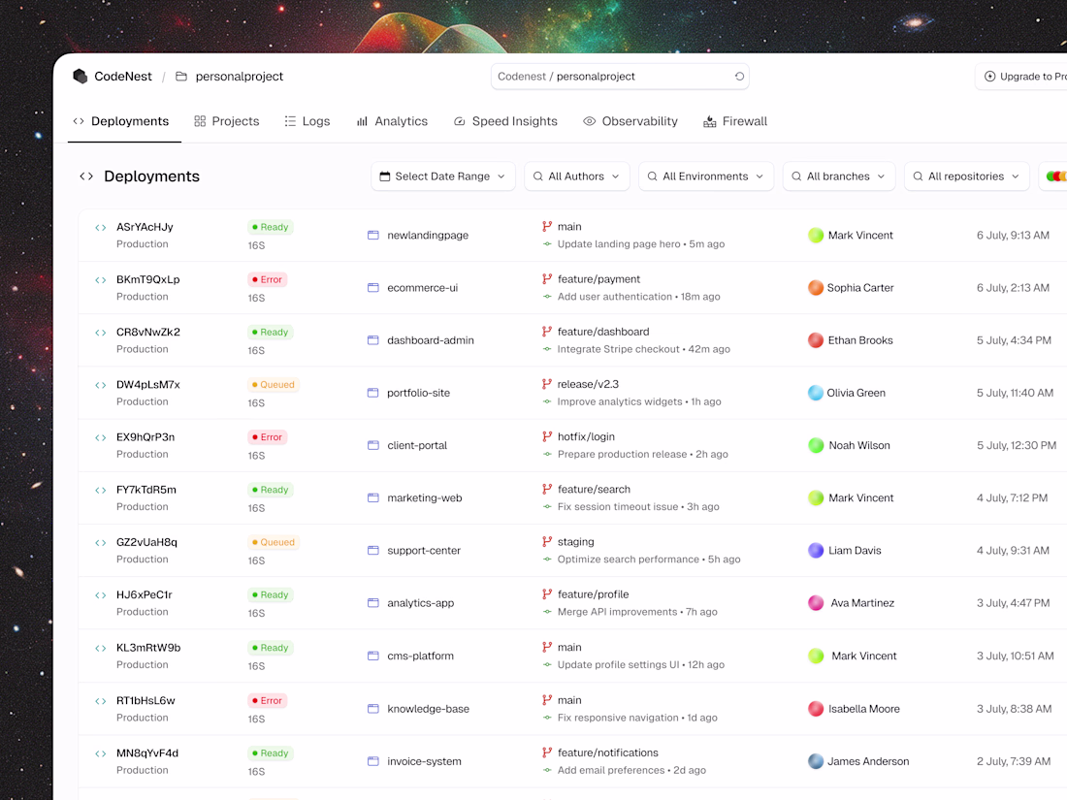Click the branch icon beside feature/payment
The height and width of the screenshot is (800, 1067).
(546, 279)
